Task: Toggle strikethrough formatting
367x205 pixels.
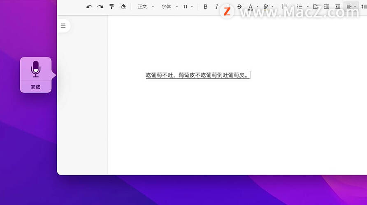Action: (239, 7)
